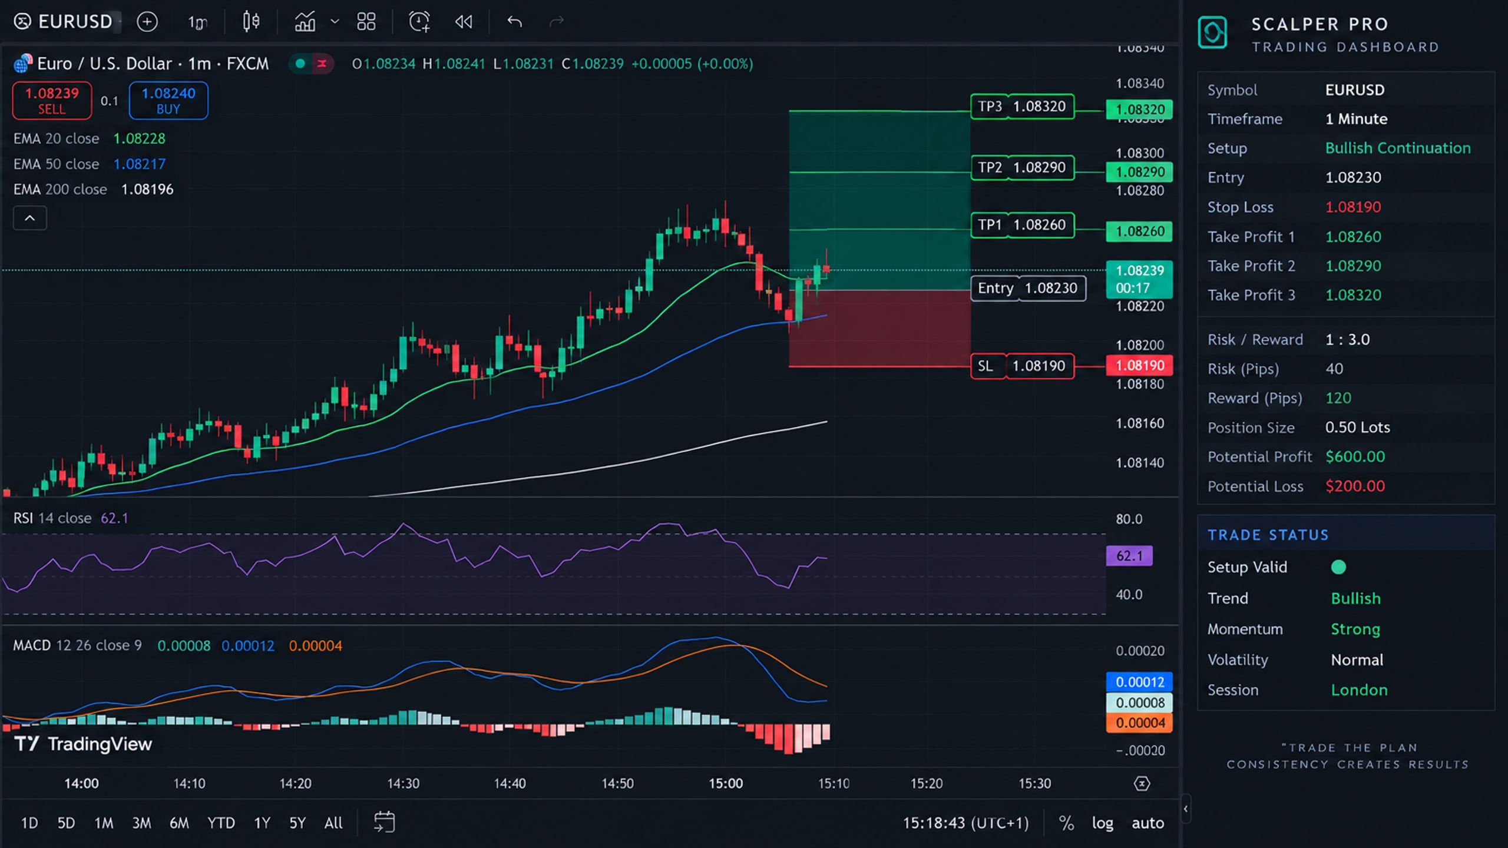Image resolution: width=1508 pixels, height=848 pixels.
Task: Edit the 0.1 order quantity
Action: tap(110, 101)
